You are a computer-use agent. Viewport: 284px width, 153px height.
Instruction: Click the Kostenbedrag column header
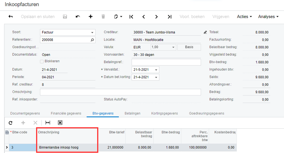pyautogui.click(x=223, y=136)
